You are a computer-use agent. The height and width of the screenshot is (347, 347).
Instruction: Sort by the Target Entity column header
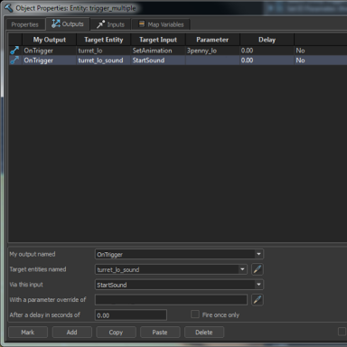tap(104, 40)
